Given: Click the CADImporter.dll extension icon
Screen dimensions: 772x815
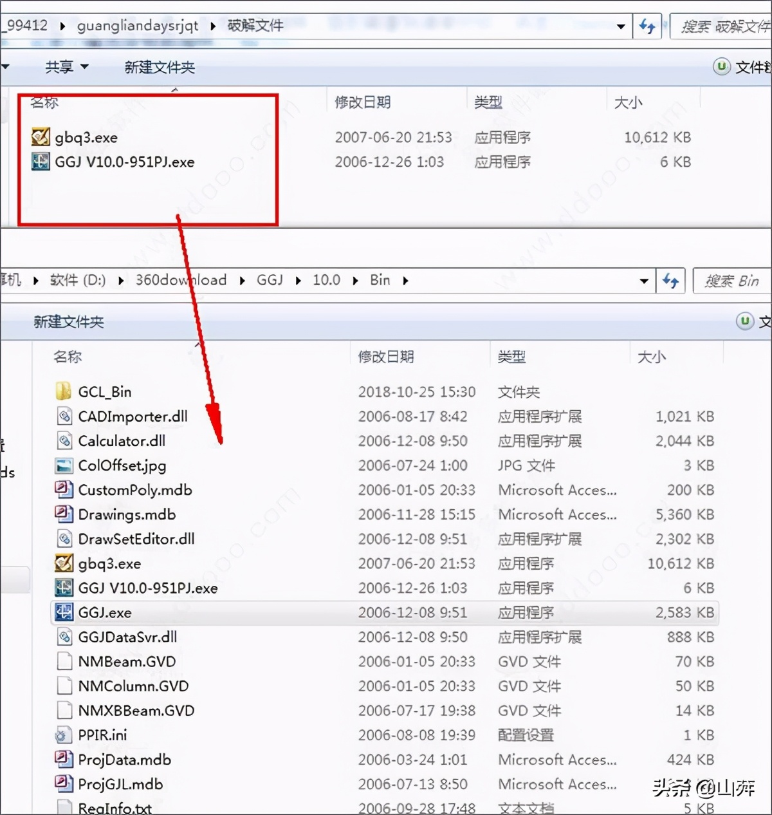Looking at the screenshot, I should (64, 416).
